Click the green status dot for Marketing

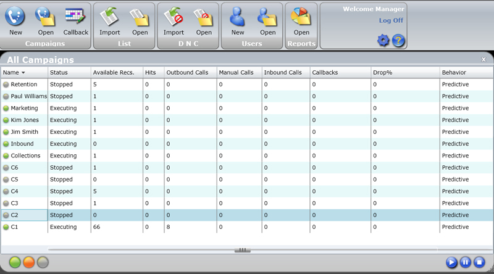tap(6, 109)
